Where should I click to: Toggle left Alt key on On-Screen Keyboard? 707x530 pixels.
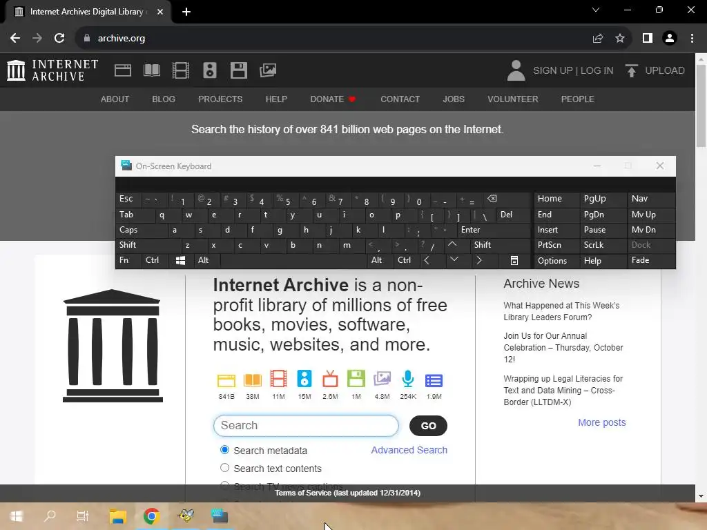(x=207, y=260)
